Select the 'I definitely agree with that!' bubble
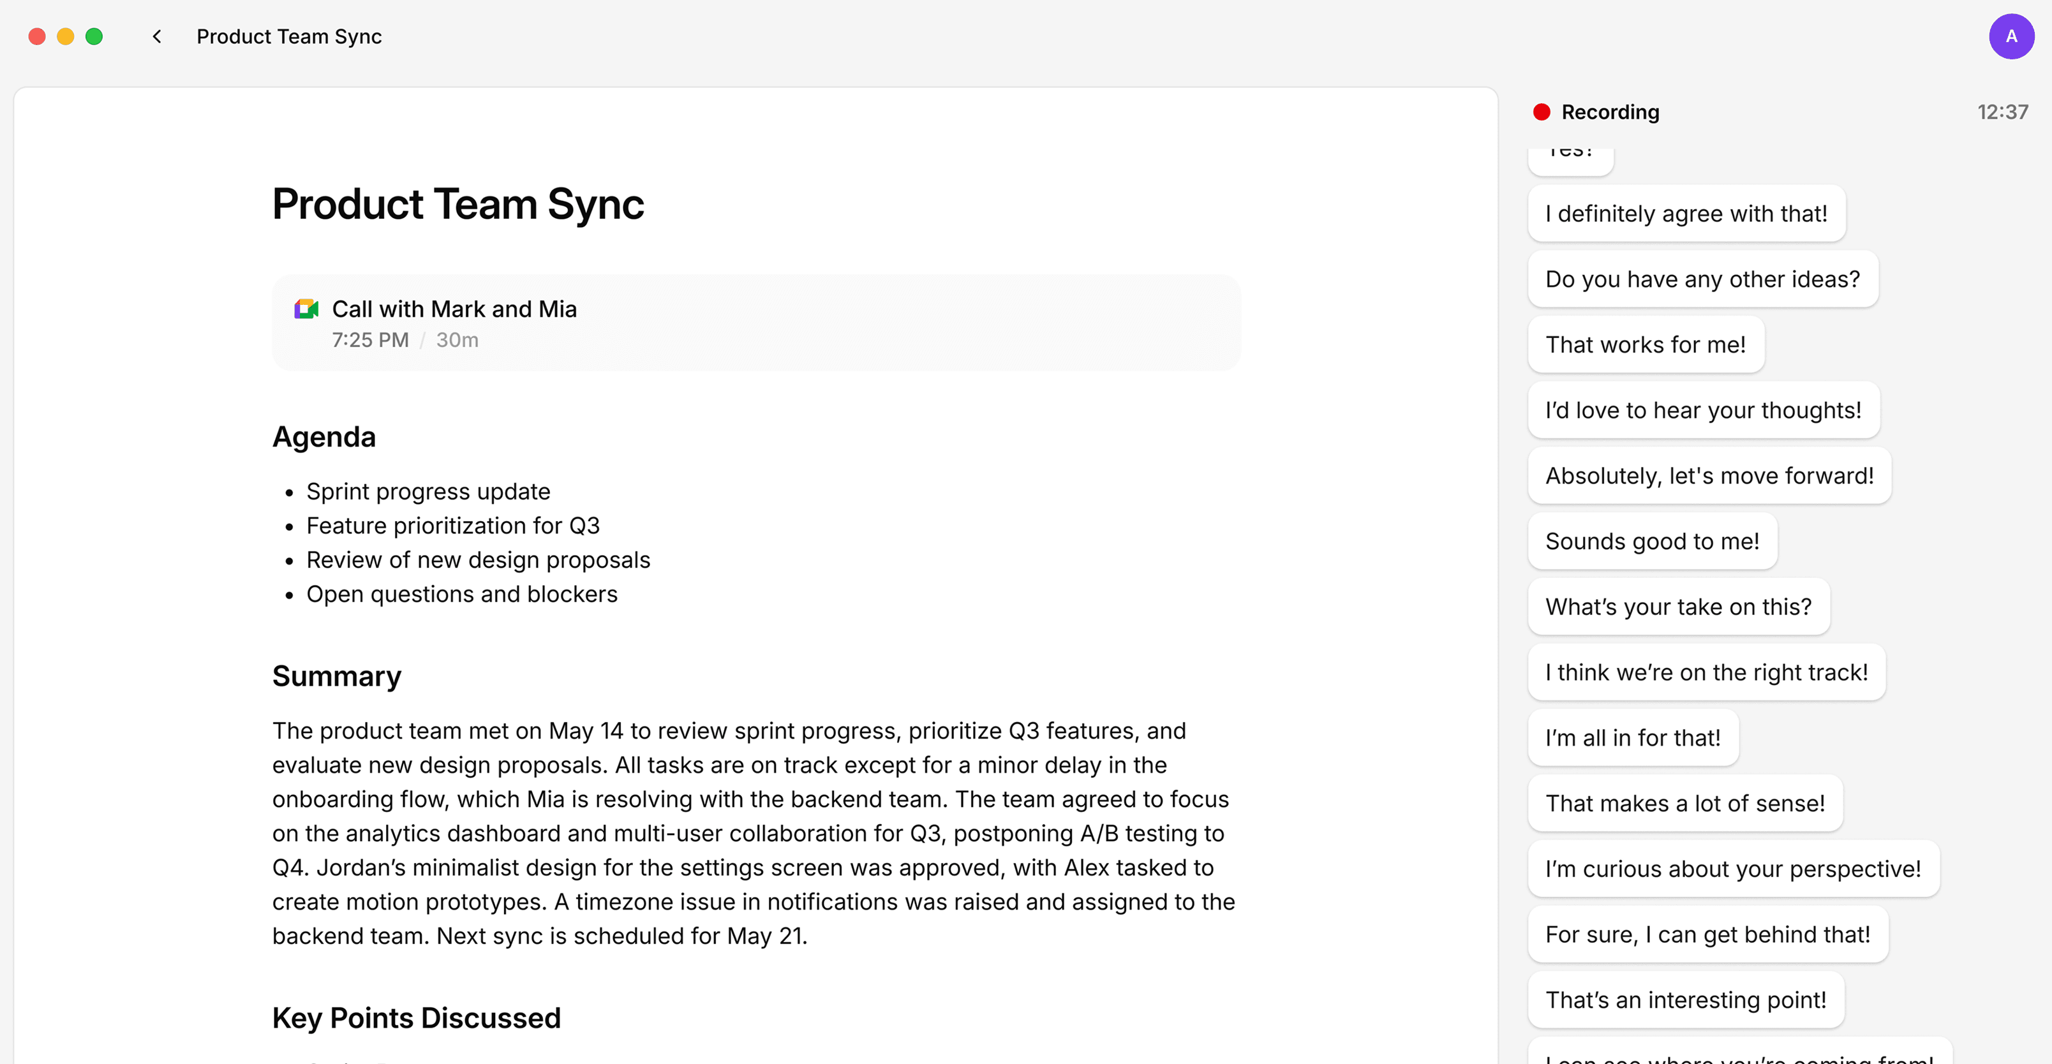The image size is (2052, 1064). pos(1686,214)
